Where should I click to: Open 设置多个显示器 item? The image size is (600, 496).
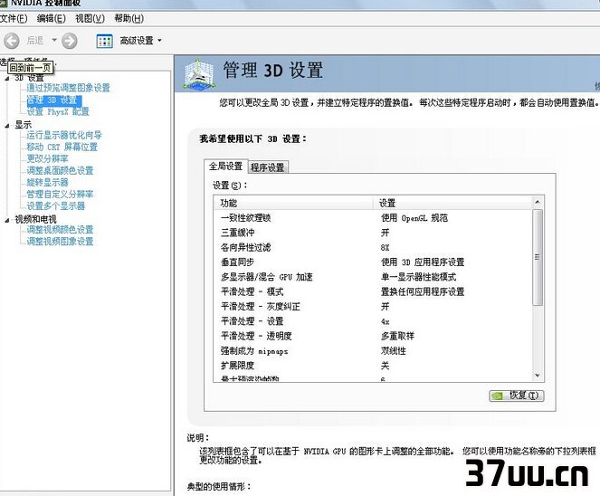point(55,206)
